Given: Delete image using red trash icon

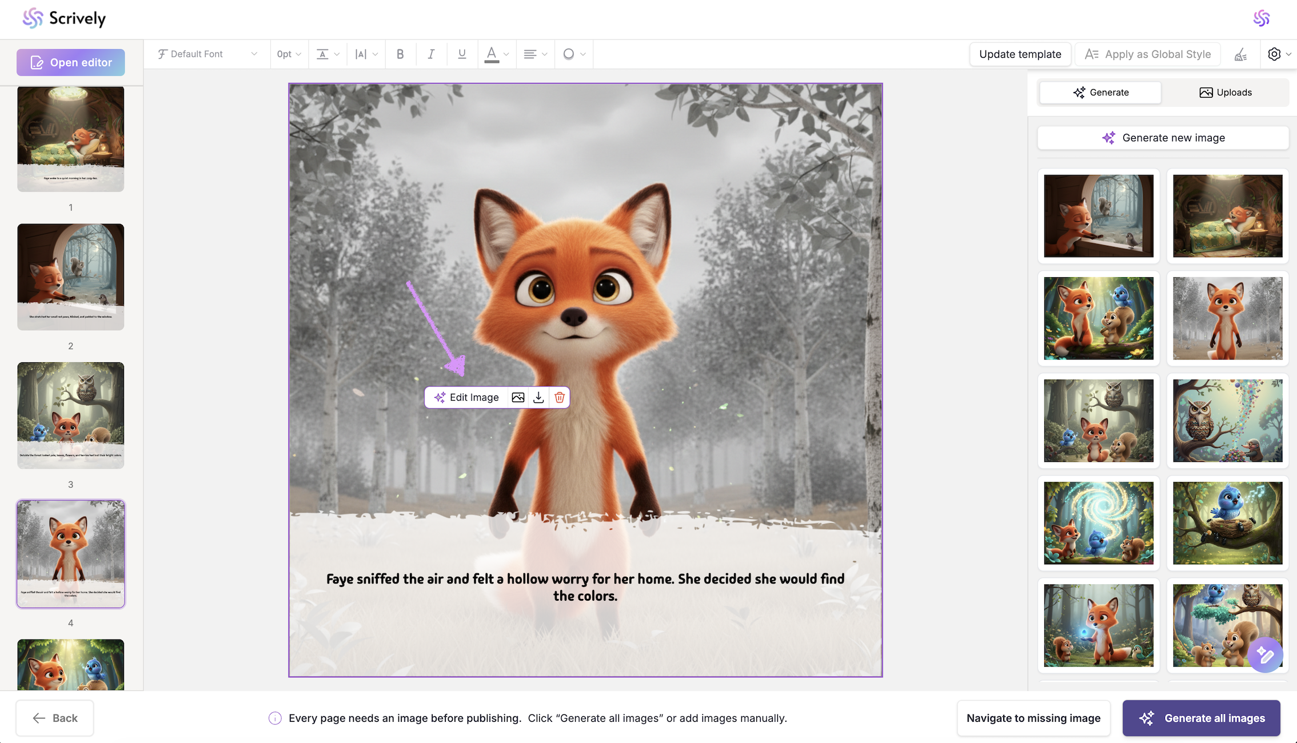Looking at the screenshot, I should [560, 398].
